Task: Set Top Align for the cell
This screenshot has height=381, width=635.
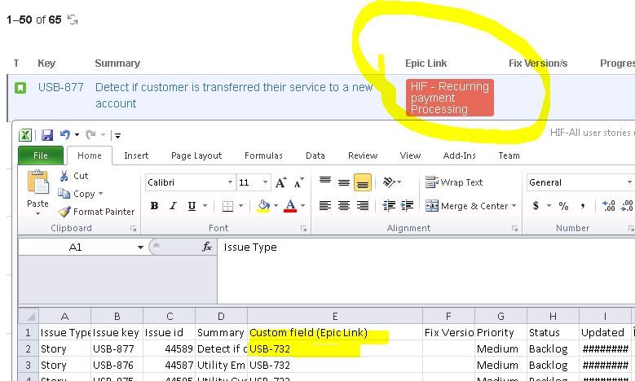Action: 325,182
